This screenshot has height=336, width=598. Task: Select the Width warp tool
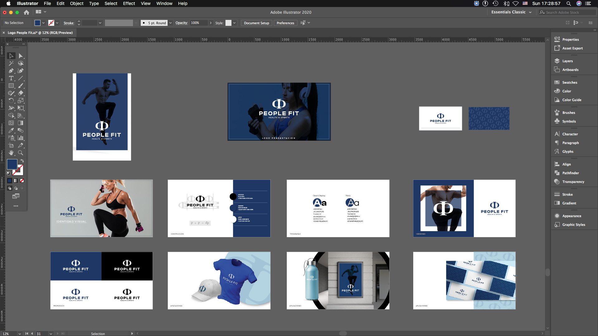point(11,108)
